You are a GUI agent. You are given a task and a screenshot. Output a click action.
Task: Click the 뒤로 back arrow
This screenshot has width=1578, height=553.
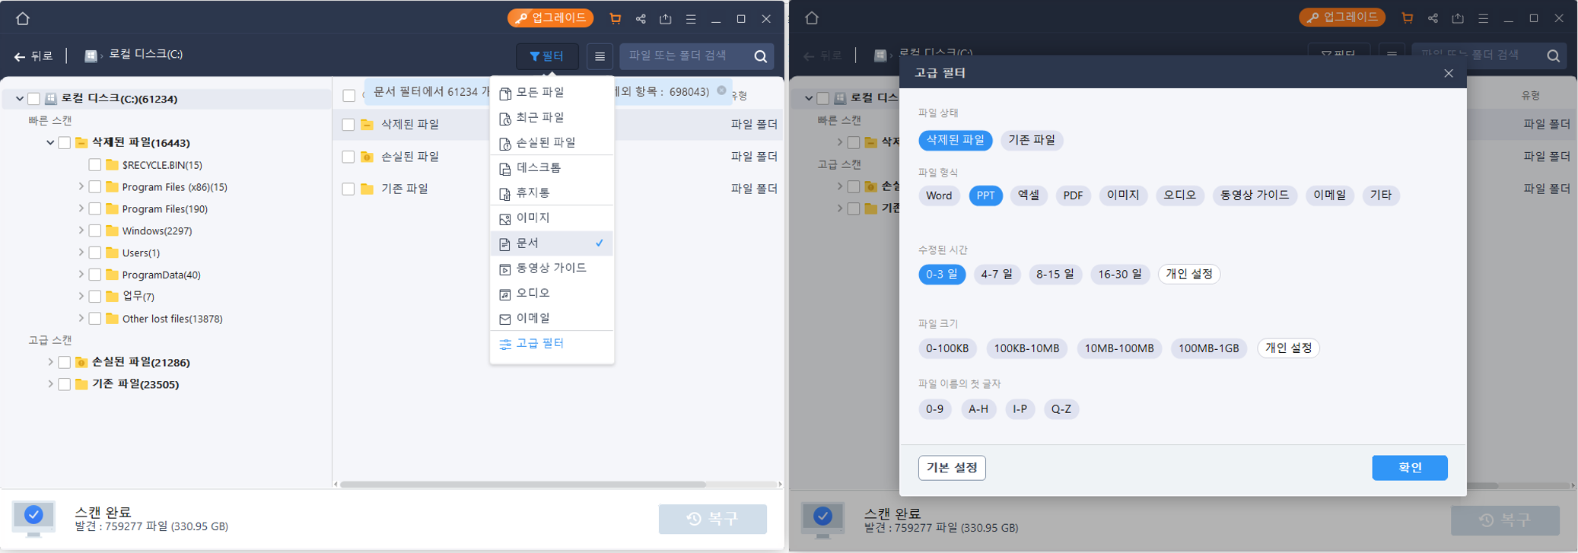click(33, 56)
